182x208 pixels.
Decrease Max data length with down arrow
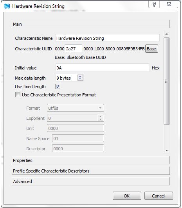pos(80,79)
